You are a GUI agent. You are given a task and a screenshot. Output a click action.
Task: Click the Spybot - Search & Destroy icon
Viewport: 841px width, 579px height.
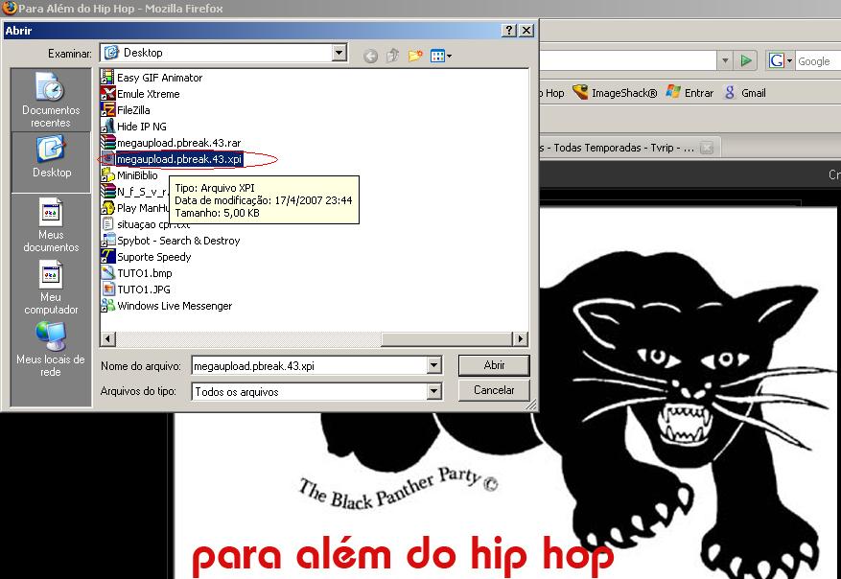107,241
